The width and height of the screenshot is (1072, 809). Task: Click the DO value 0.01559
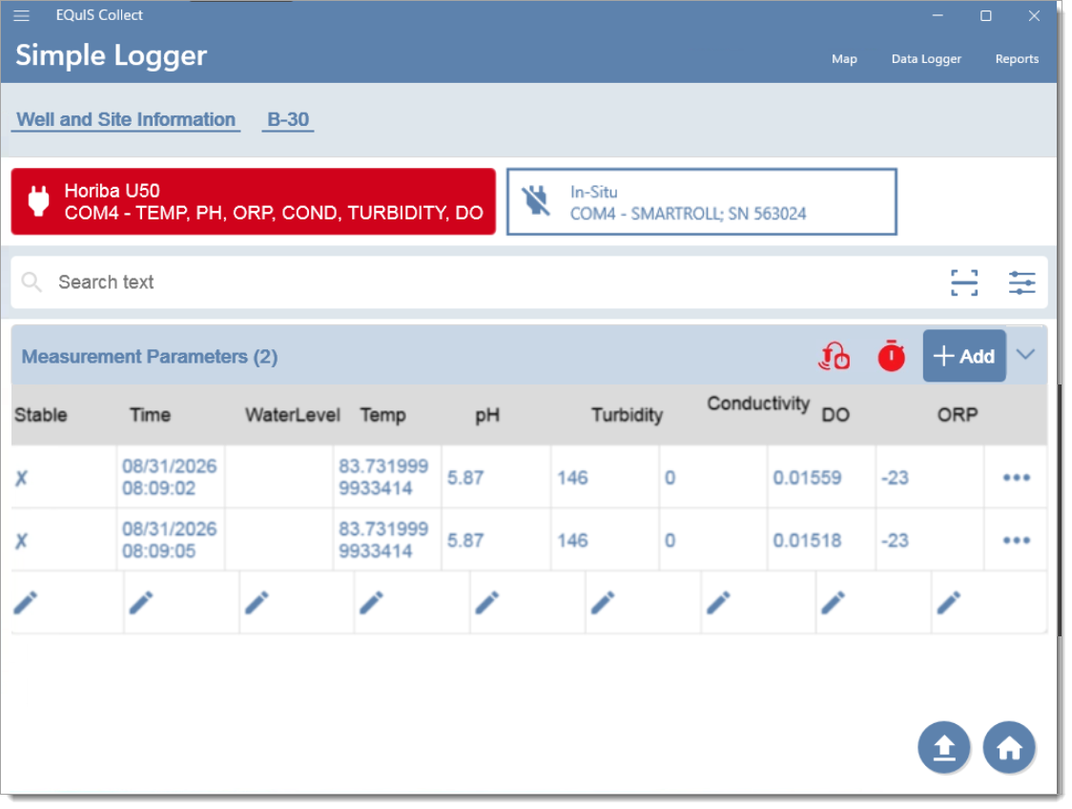pos(807,477)
